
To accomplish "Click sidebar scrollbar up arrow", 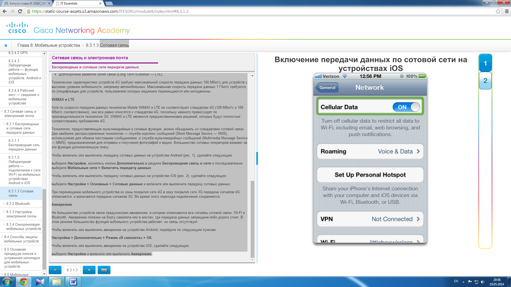I will pyautogui.click(x=44, y=53).
